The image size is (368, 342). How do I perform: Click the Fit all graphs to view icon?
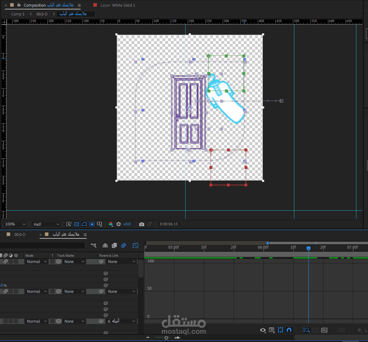point(324,330)
